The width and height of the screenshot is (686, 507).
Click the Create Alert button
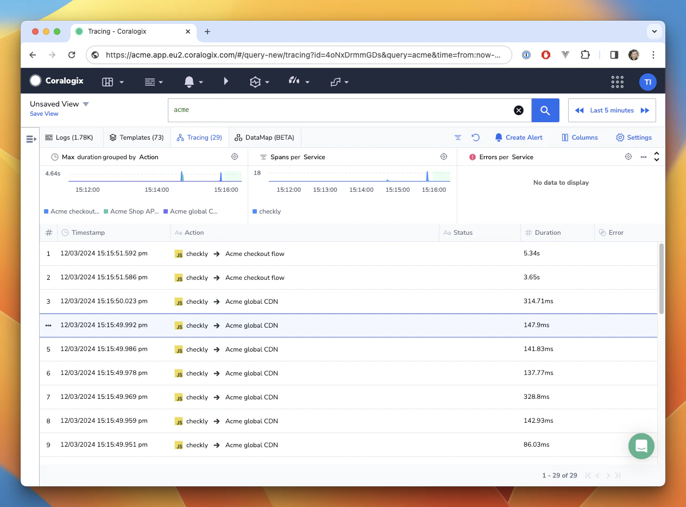coord(519,137)
